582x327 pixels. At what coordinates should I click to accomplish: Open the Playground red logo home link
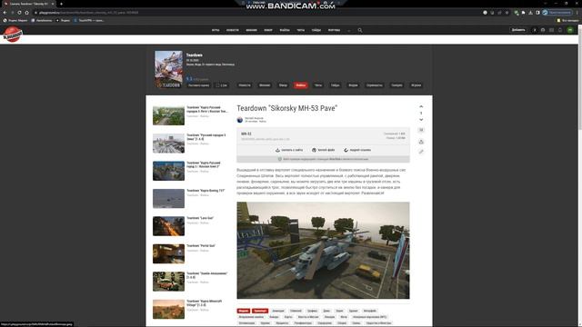pyautogui.click(x=13, y=35)
